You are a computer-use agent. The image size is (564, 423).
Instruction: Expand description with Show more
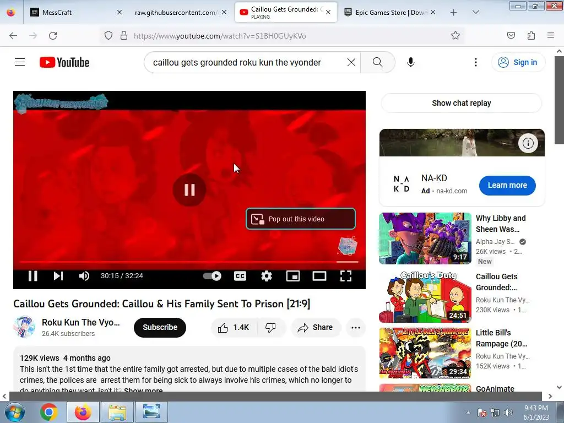coord(143,390)
